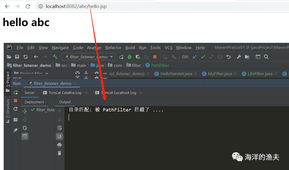289x170 pixels.
Task: Open the File menu
Action: coord(20,48)
